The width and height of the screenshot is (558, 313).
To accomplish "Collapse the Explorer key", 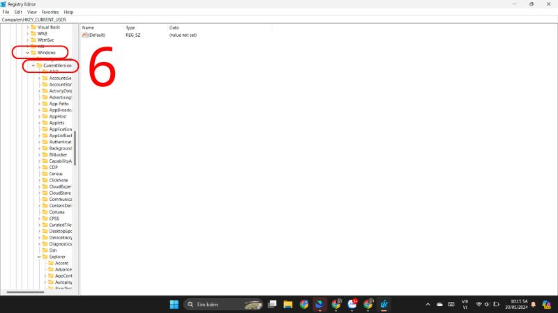I will point(39,257).
